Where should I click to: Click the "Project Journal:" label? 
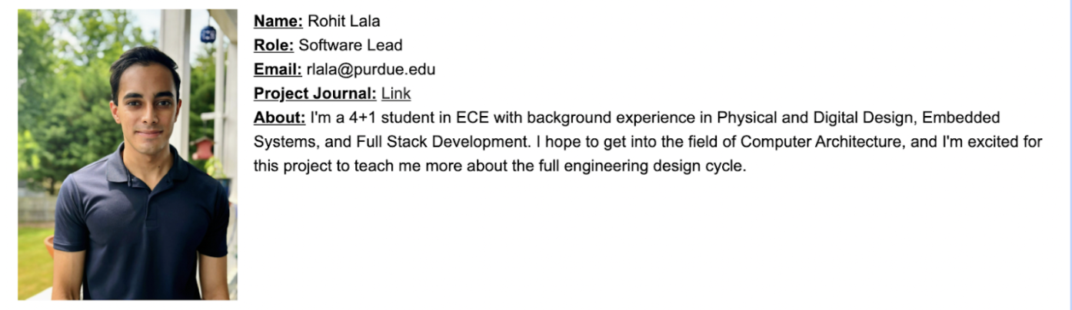click(315, 94)
